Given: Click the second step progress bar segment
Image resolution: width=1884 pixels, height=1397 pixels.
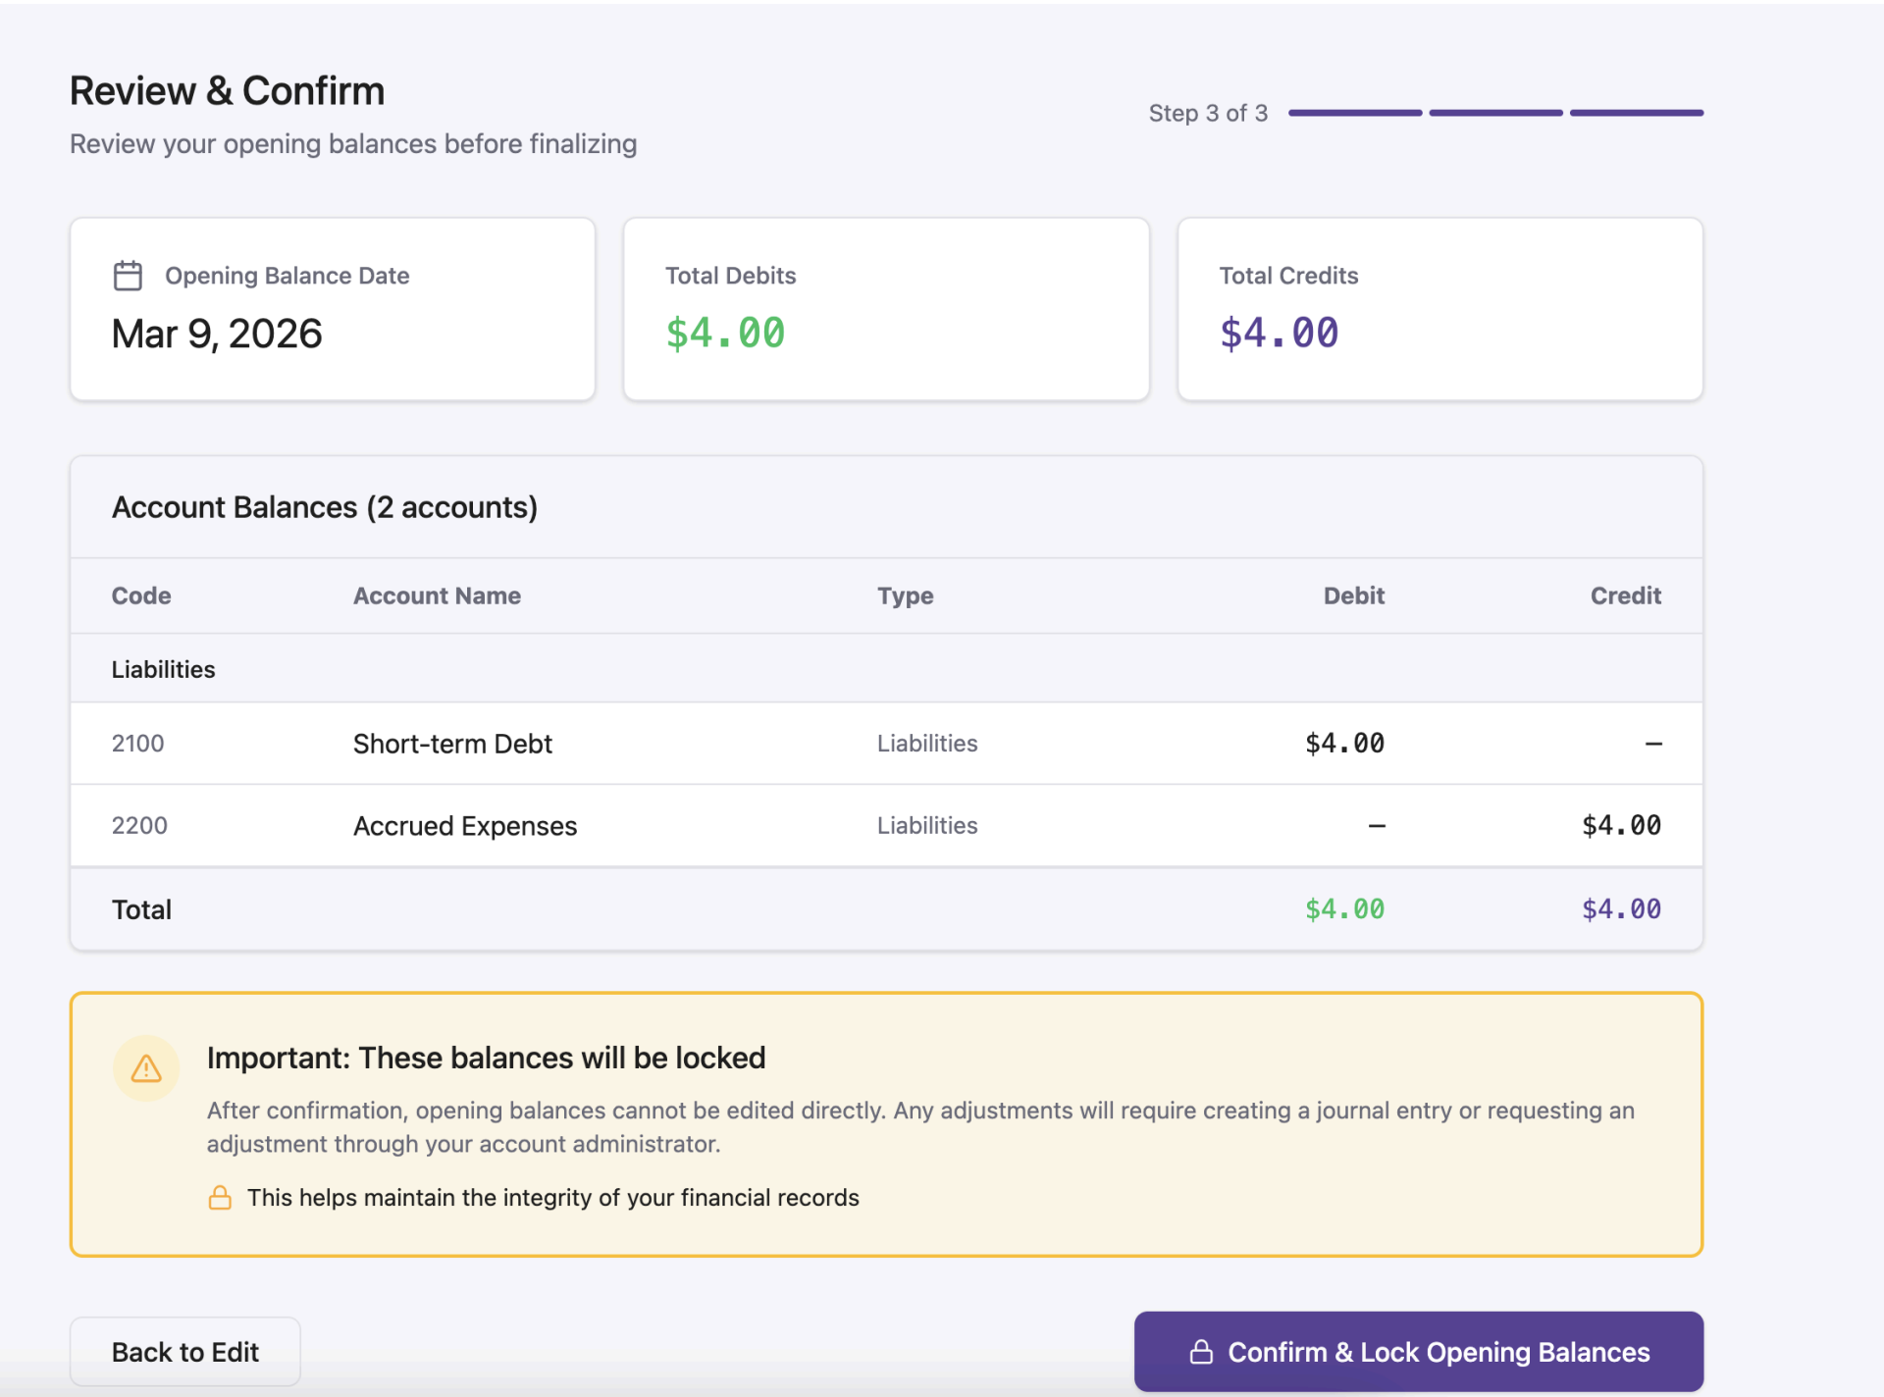Looking at the screenshot, I should click(x=1495, y=113).
